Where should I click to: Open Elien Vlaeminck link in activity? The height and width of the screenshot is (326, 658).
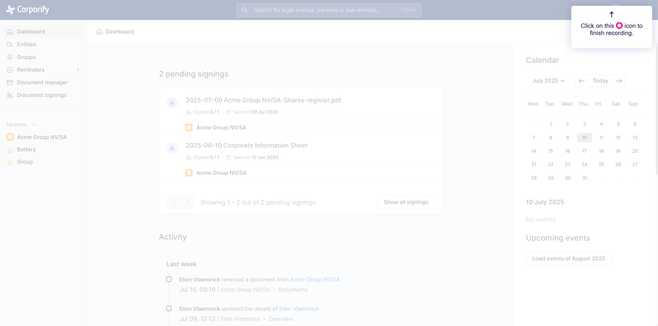[x=299, y=309]
